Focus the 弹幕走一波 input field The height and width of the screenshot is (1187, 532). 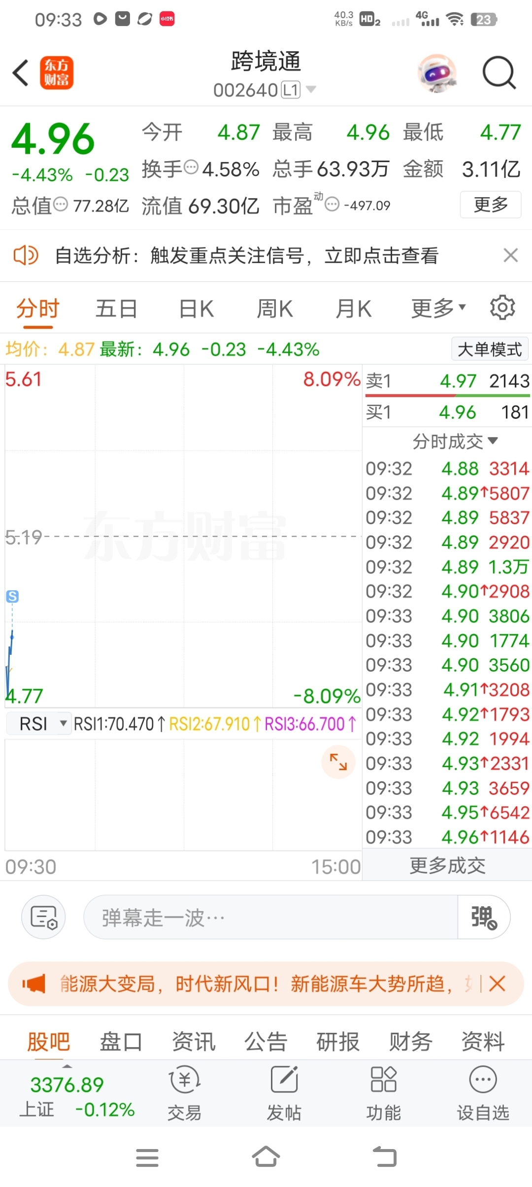tap(271, 917)
